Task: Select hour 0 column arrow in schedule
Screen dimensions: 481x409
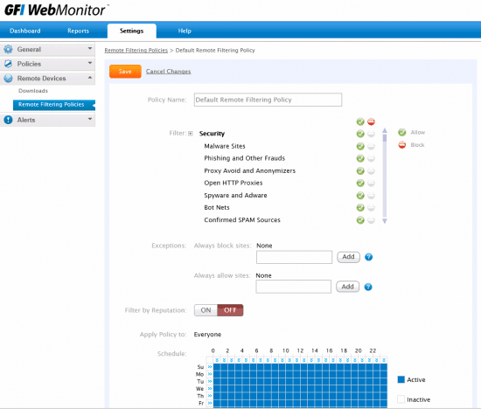Action: pos(217,360)
